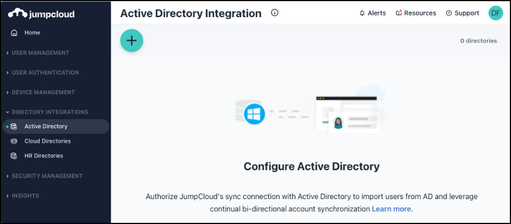Follow the Learn more link
This screenshot has height=224, width=511.
(x=392, y=209)
